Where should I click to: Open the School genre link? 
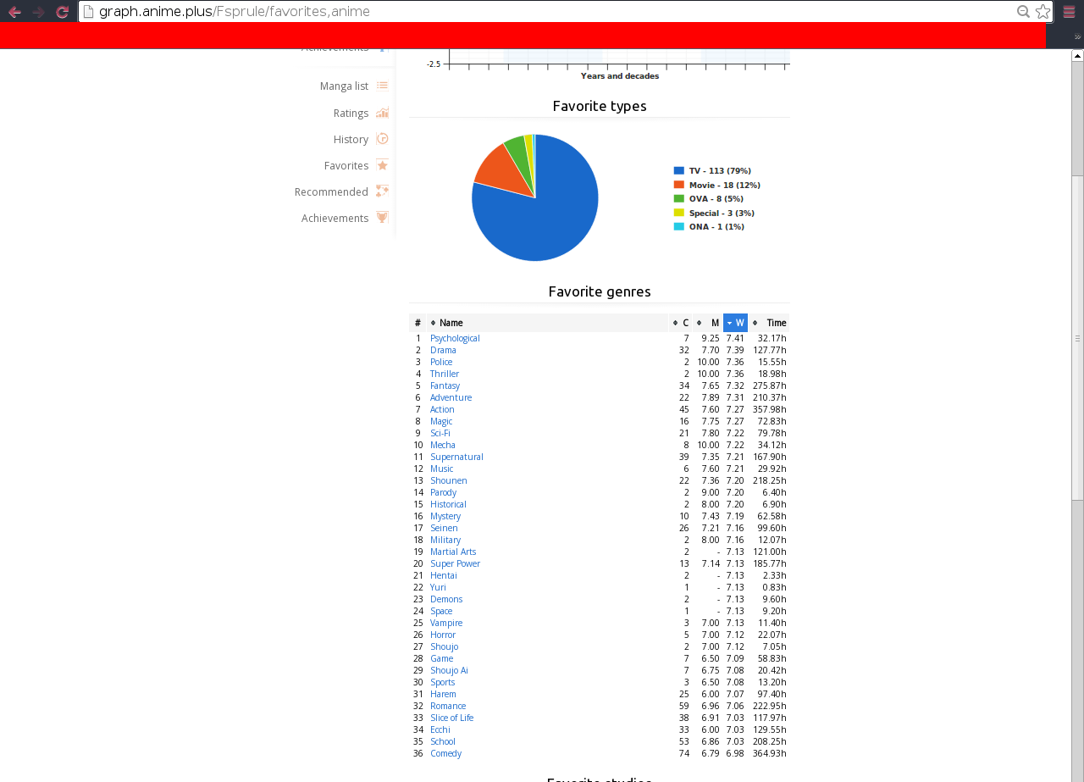pos(443,742)
